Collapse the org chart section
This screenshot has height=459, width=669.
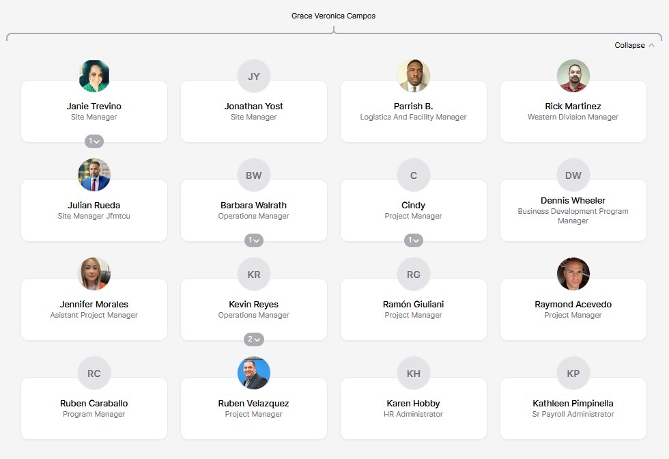pyautogui.click(x=634, y=45)
